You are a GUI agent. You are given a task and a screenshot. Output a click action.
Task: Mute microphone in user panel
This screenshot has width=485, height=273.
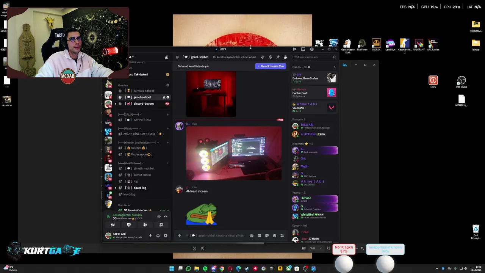click(150, 235)
